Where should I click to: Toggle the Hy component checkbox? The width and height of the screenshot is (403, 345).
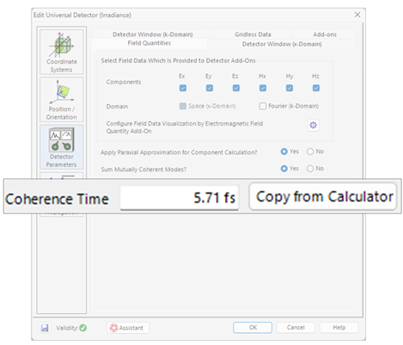click(290, 88)
